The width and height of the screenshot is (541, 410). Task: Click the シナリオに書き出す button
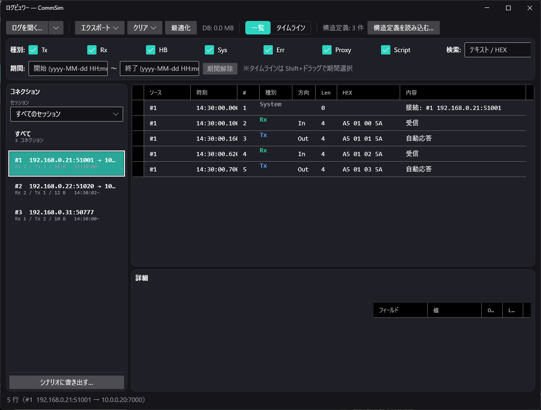click(x=67, y=382)
